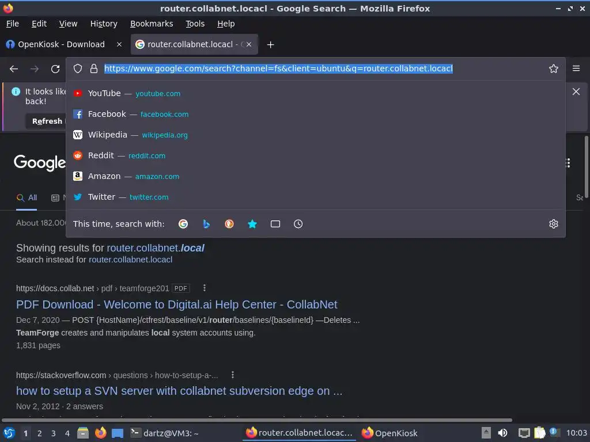Open options for stackoverflow result

pos(233,375)
